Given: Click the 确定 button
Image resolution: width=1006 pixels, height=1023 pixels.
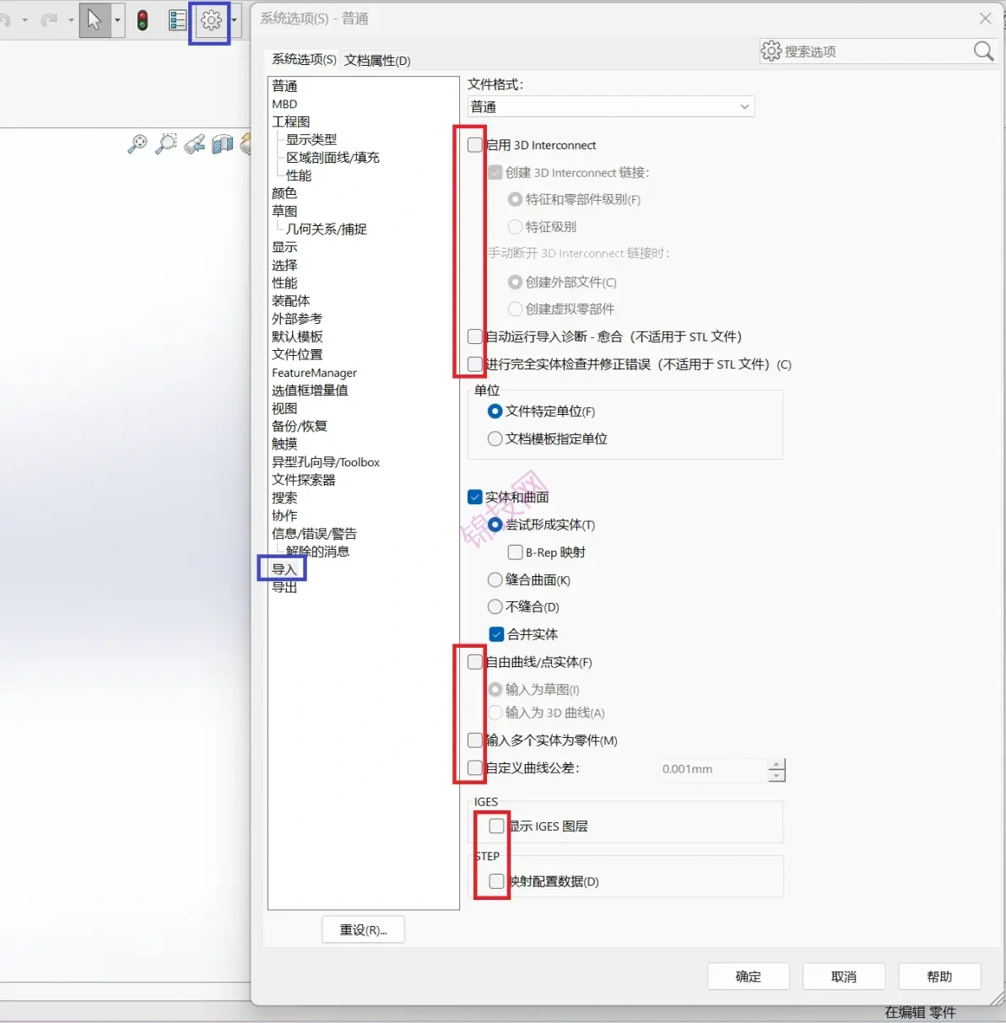Looking at the screenshot, I should click(749, 977).
